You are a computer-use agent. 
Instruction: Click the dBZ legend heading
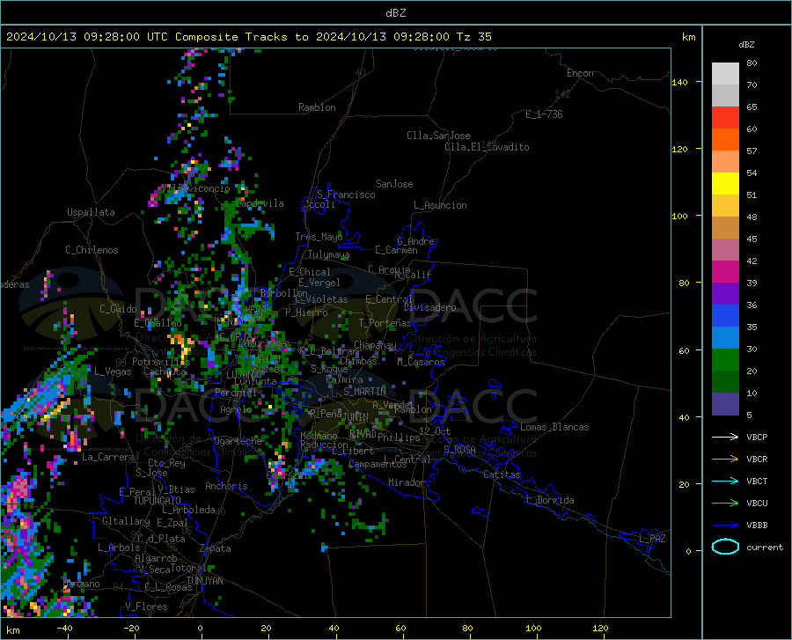coord(746,44)
